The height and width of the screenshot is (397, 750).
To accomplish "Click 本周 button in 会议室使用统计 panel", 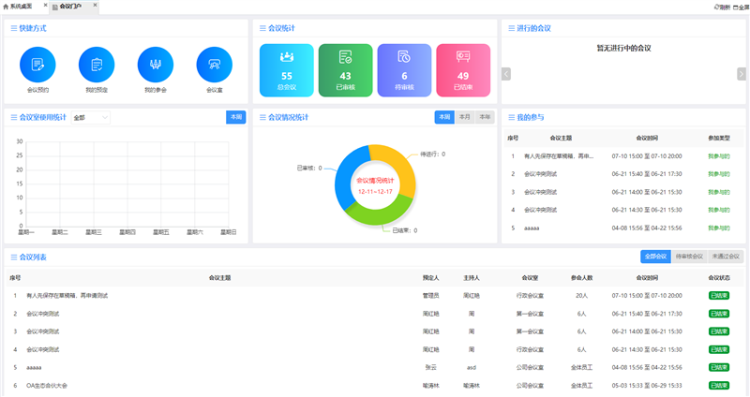I will point(235,117).
